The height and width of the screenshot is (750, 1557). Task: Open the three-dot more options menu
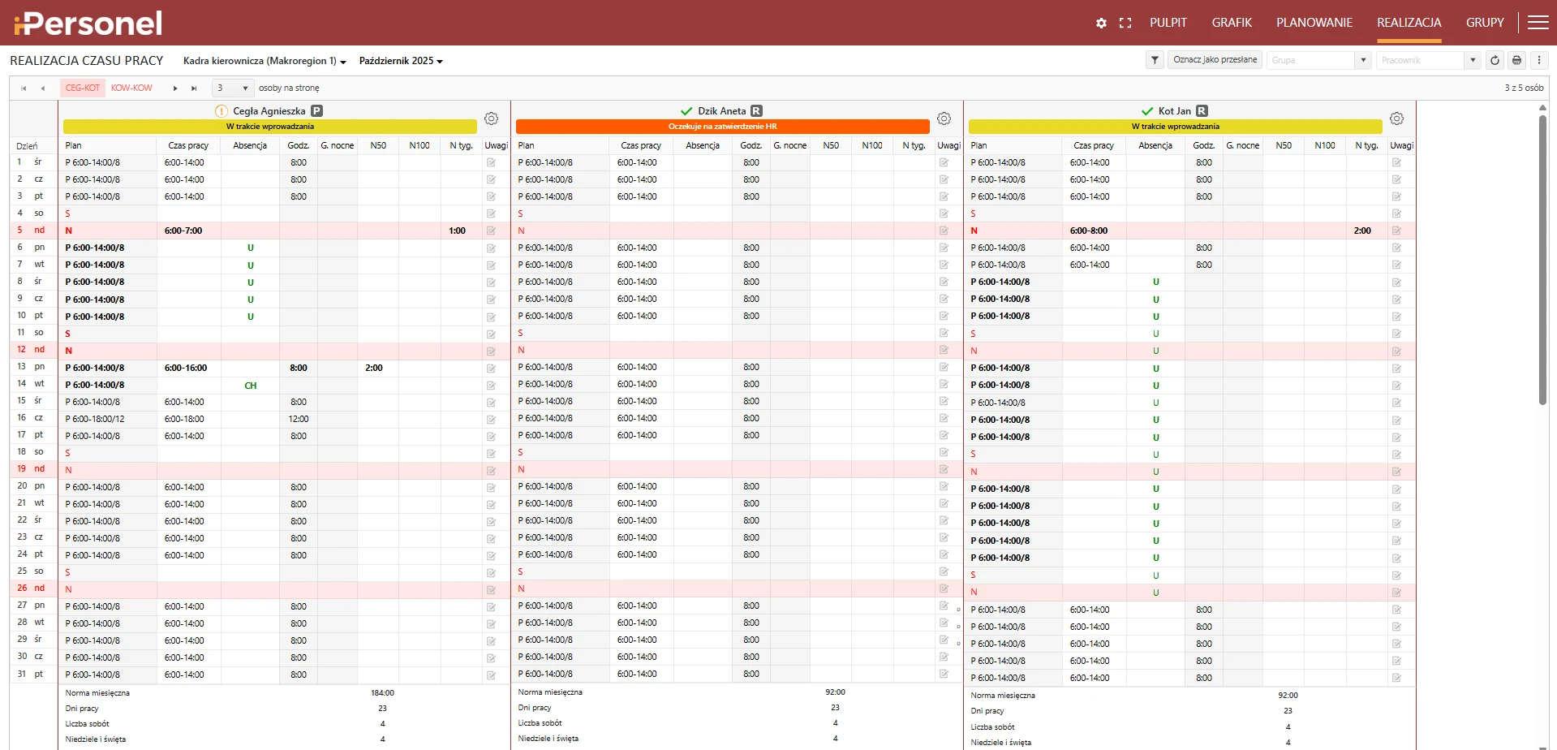click(1538, 60)
